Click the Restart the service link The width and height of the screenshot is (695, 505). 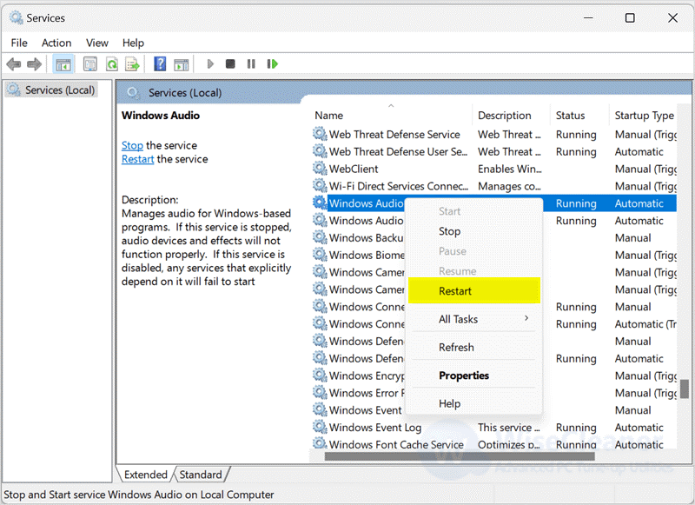(x=138, y=159)
